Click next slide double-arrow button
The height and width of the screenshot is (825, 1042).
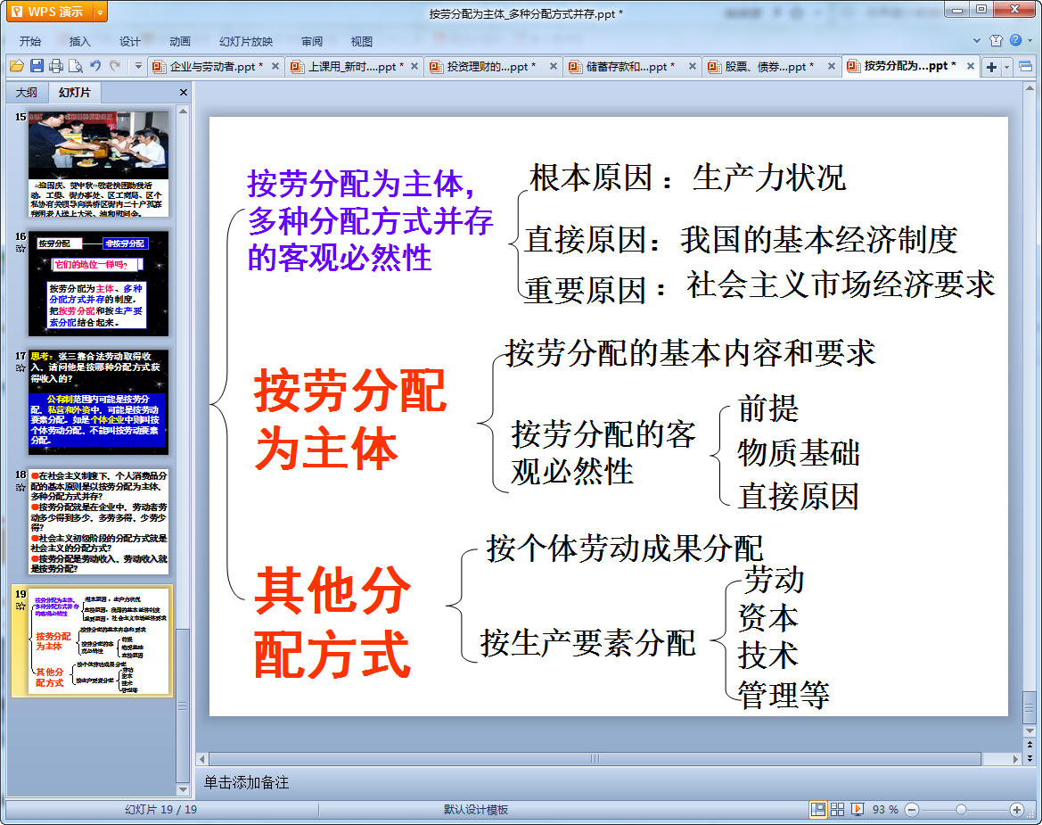[1030, 757]
